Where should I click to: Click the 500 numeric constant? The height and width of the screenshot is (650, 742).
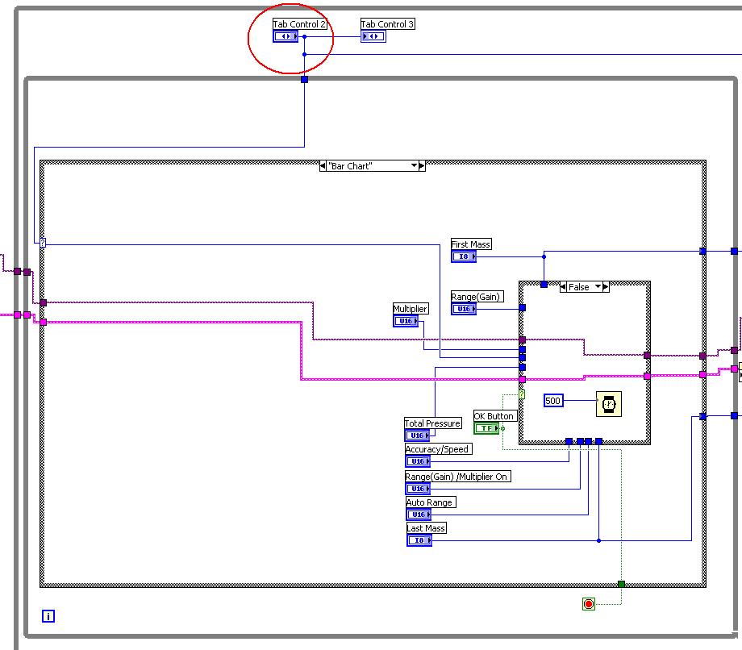pos(553,401)
